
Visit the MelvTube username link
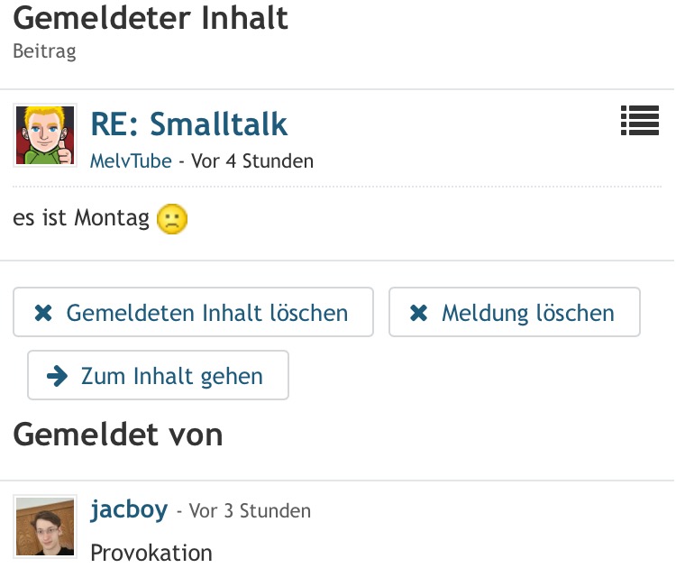pyautogui.click(x=132, y=161)
